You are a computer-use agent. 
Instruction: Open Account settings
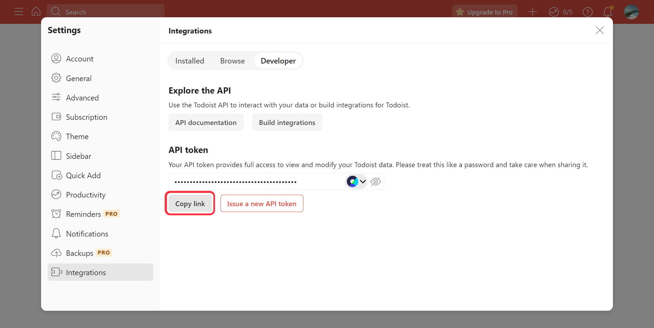click(x=79, y=58)
